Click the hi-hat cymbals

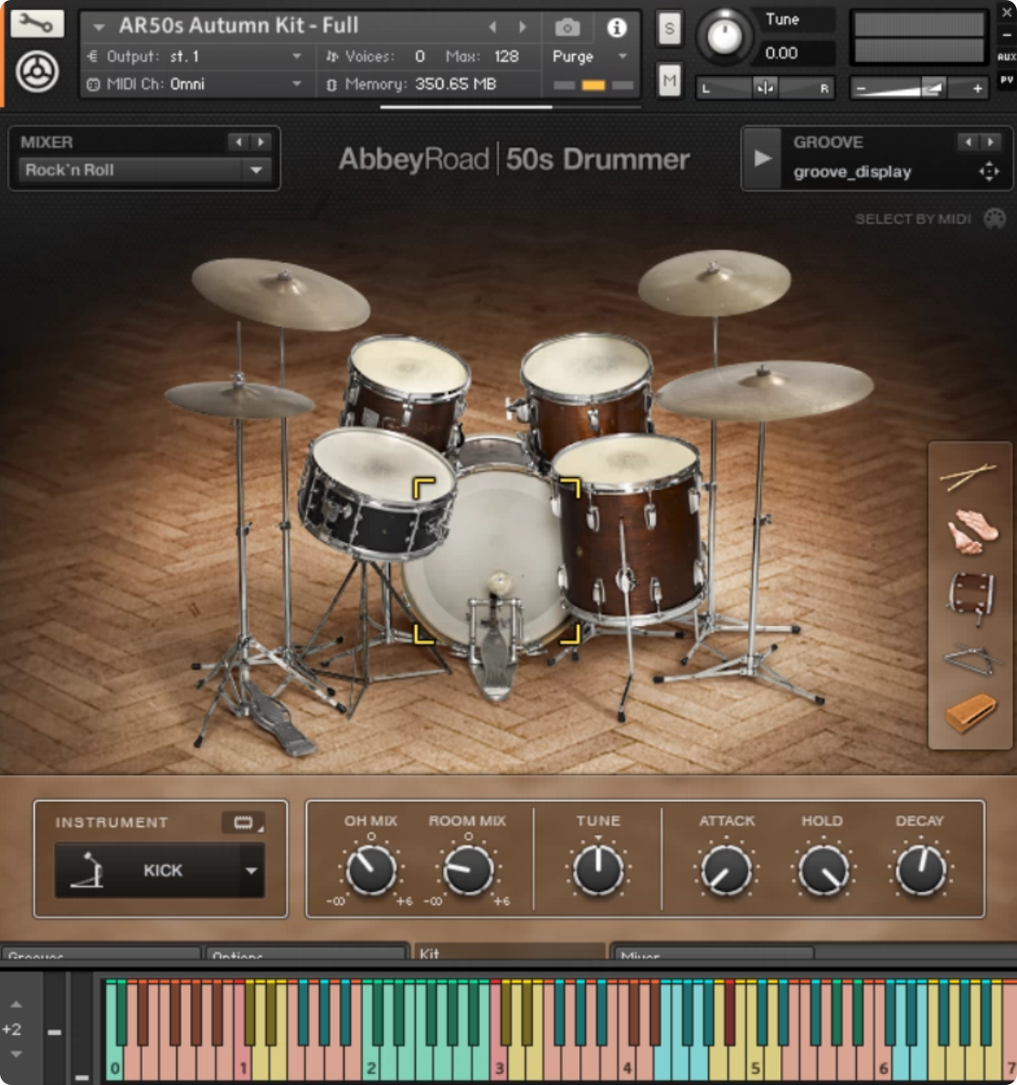click(238, 400)
